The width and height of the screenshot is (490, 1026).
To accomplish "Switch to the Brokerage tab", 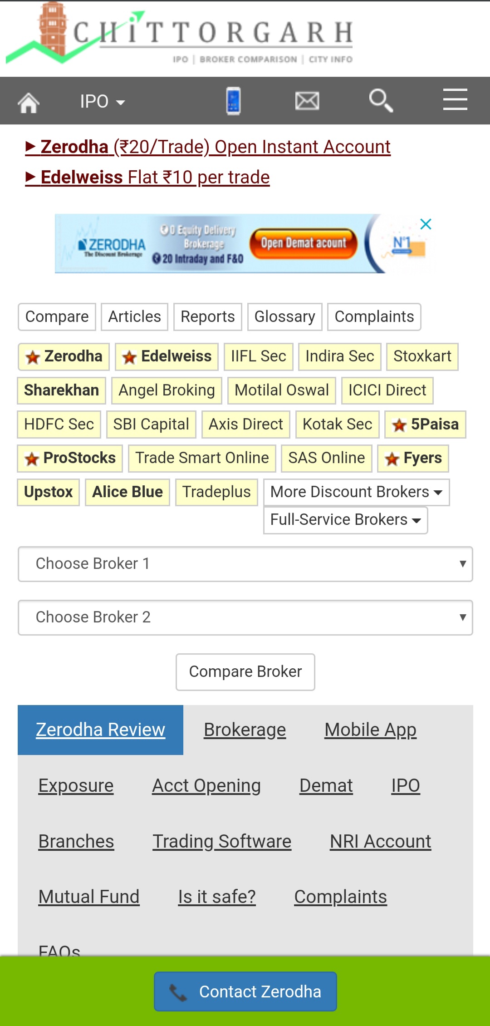I will pyautogui.click(x=245, y=730).
